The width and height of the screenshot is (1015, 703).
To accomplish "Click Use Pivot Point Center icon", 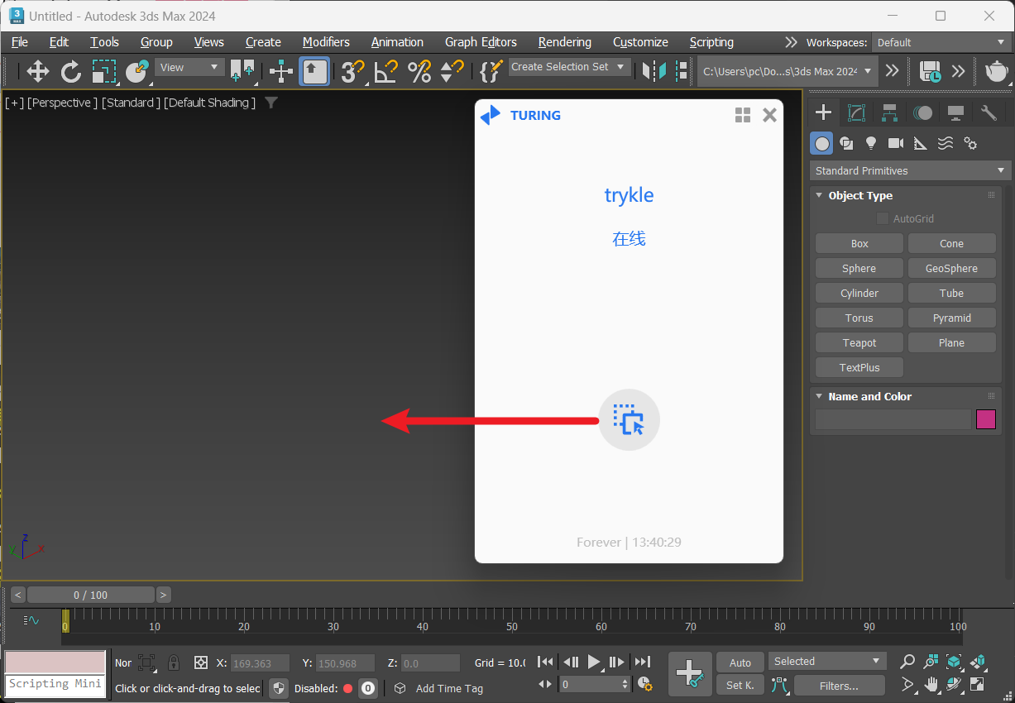I will coord(242,71).
